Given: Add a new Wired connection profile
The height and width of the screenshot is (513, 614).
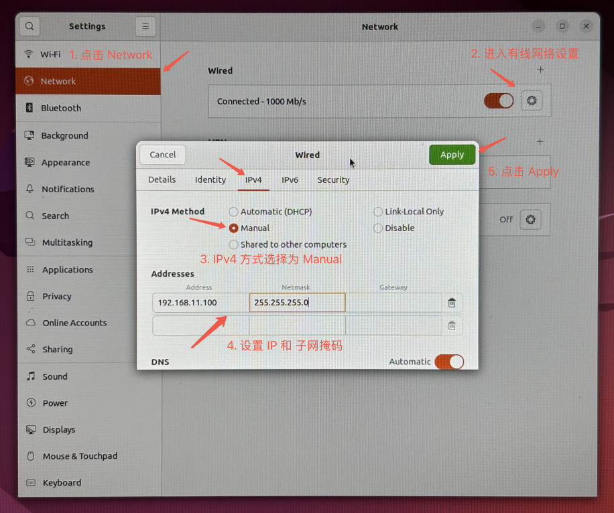Looking at the screenshot, I should pyautogui.click(x=541, y=70).
